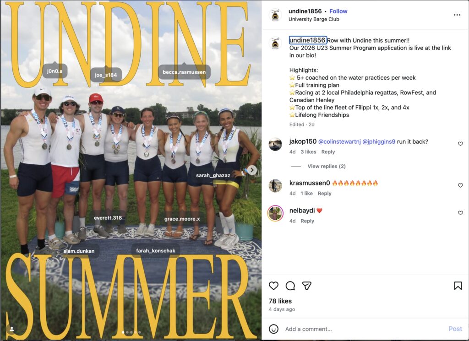469x341 pixels.
Task: Like nelbaydi's heart comment
Action: pos(460,213)
